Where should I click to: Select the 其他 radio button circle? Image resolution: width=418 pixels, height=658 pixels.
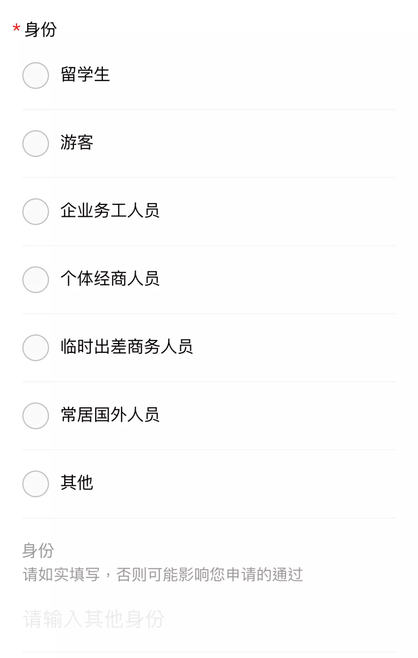(x=36, y=484)
